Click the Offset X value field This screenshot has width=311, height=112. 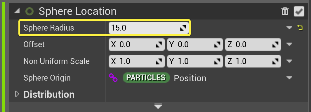pyautogui.click(x=137, y=45)
